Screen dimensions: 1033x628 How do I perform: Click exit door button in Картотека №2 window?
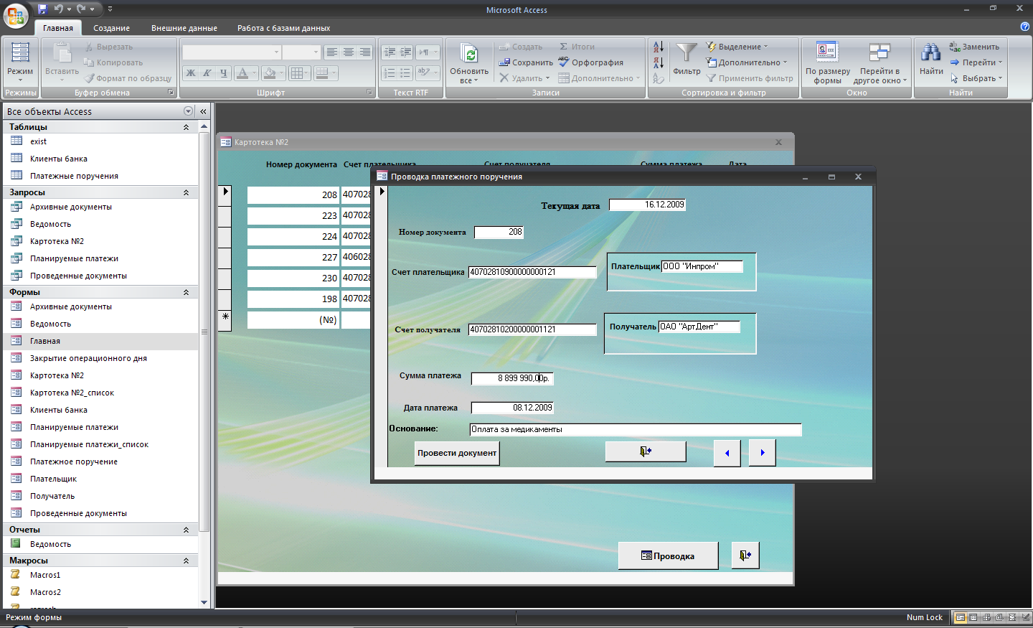745,555
